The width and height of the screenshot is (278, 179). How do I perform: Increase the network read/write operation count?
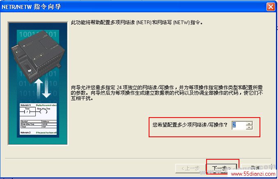point(249,123)
